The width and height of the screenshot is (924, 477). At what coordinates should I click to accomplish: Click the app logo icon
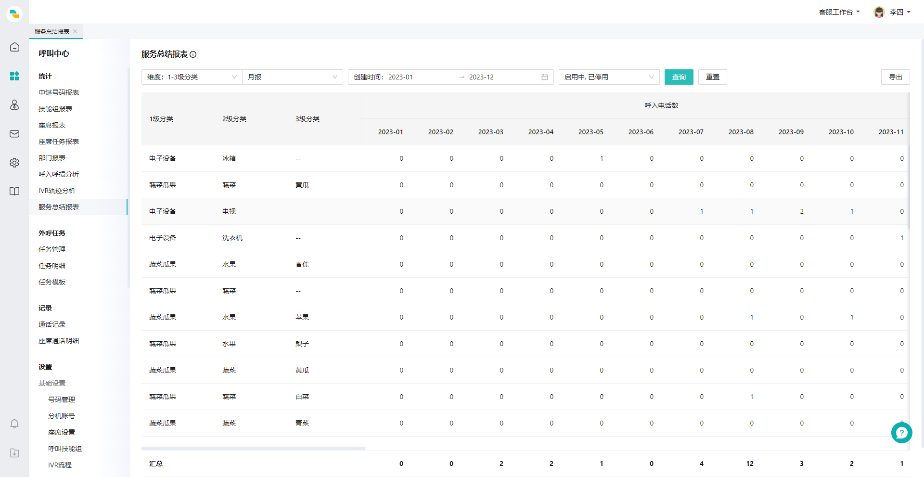pyautogui.click(x=14, y=13)
